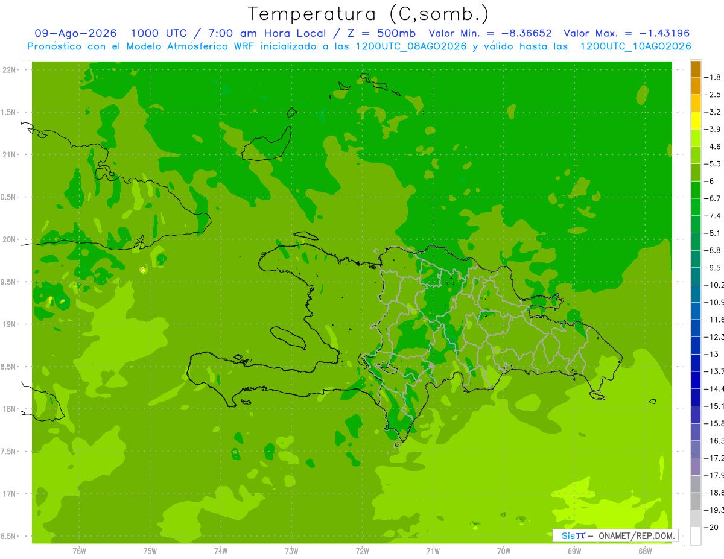Click the 74W longitude axis label
Screen dimensions: 724x559
pyautogui.click(x=220, y=551)
